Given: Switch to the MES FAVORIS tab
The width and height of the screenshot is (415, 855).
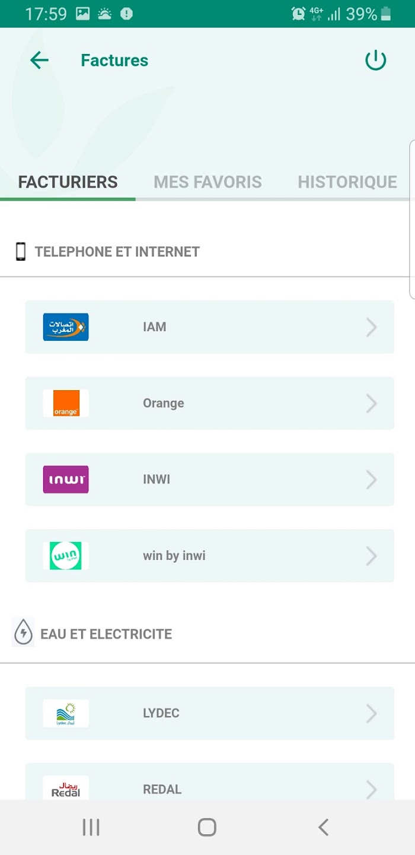Looking at the screenshot, I should click(x=207, y=182).
